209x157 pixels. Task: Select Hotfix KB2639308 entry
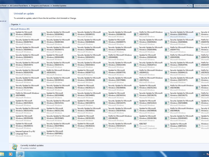click(179, 57)
